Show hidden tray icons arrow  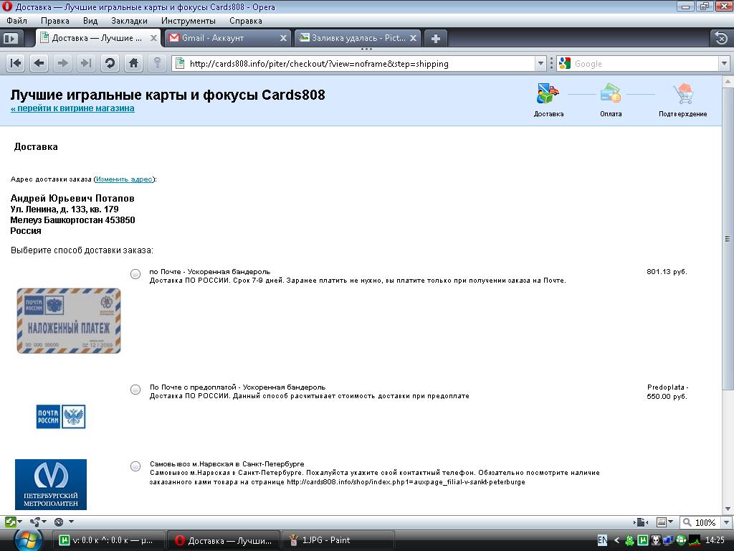[616, 540]
